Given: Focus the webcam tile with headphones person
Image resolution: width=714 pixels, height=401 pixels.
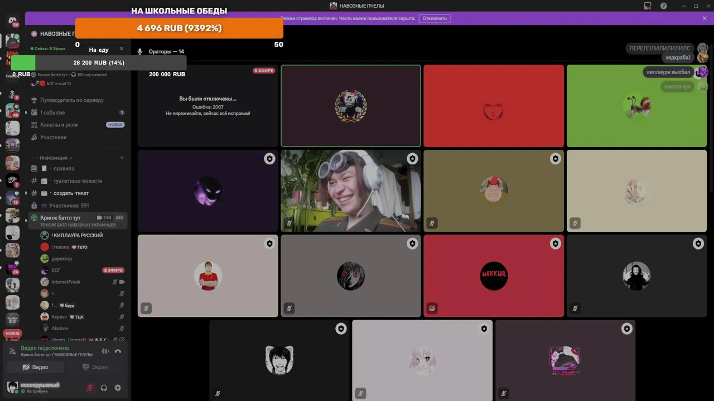Looking at the screenshot, I should 351,190.
